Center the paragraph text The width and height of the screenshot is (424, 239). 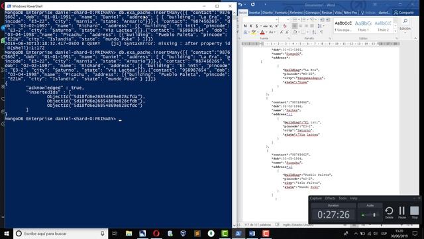pos(300,26)
